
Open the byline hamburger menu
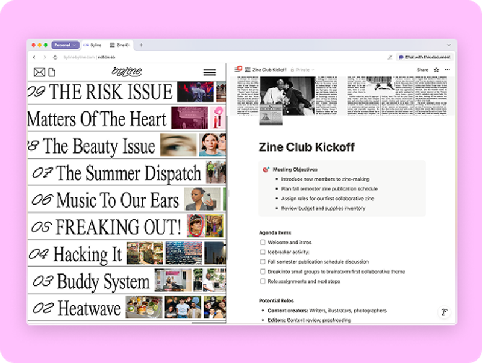[210, 72]
